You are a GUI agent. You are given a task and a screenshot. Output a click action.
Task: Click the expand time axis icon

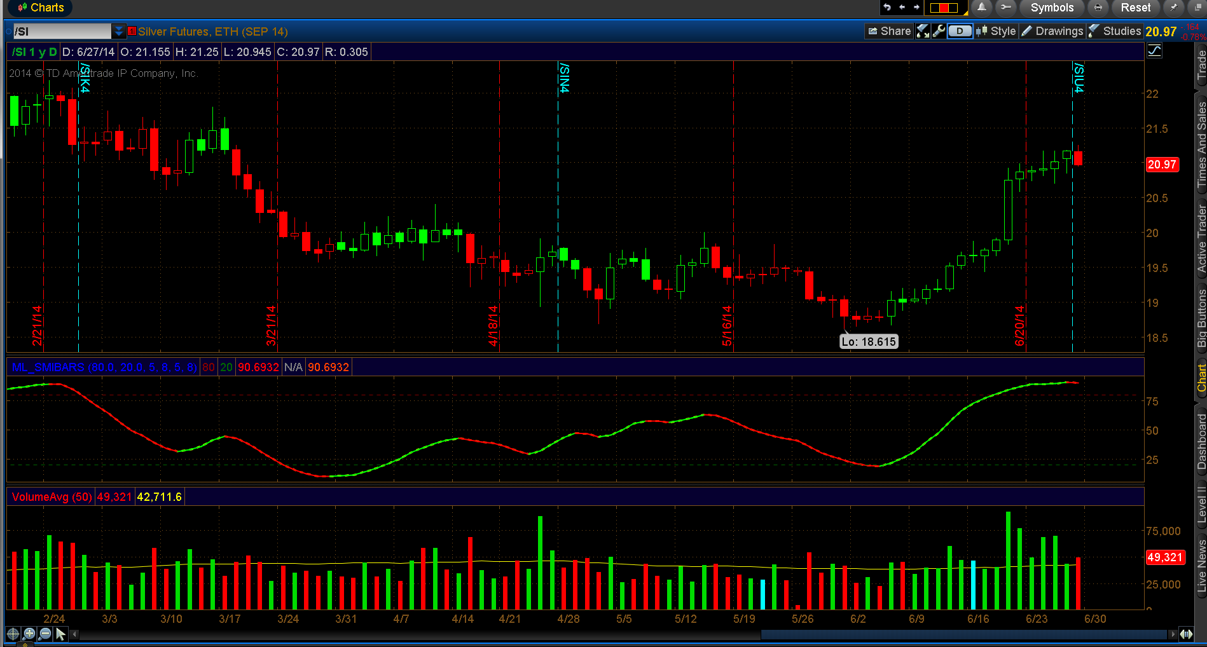(x=1187, y=634)
